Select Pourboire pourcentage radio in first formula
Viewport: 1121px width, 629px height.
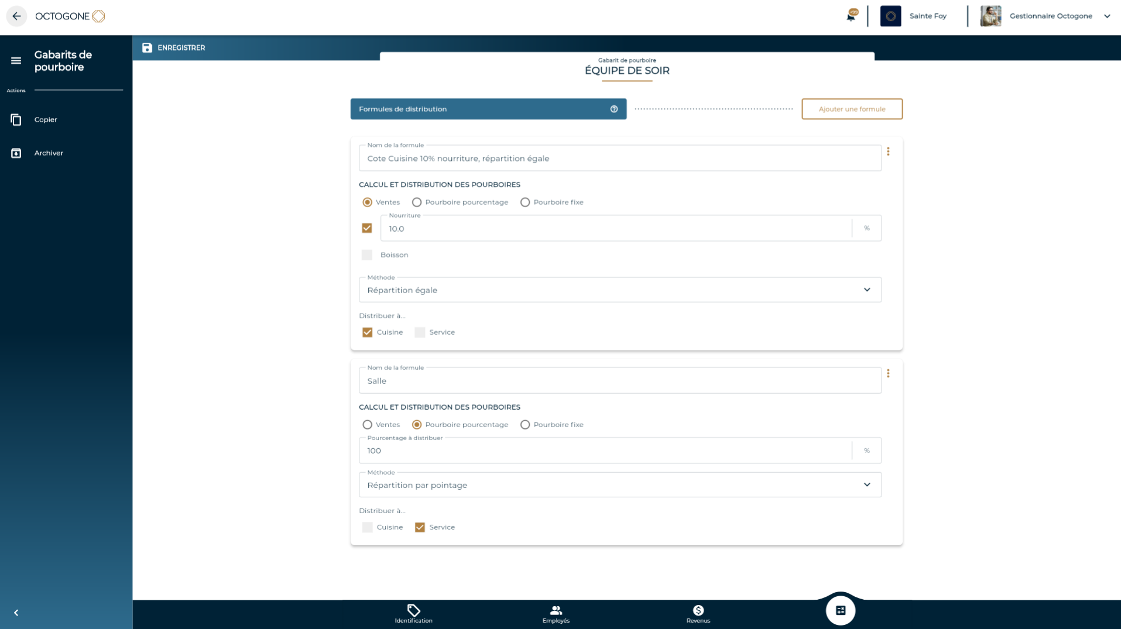point(417,202)
